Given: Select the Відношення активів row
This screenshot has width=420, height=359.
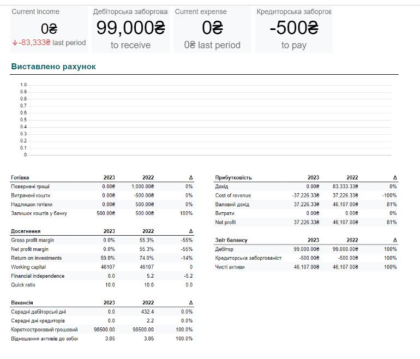Looking at the screenshot, I should point(102,339).
